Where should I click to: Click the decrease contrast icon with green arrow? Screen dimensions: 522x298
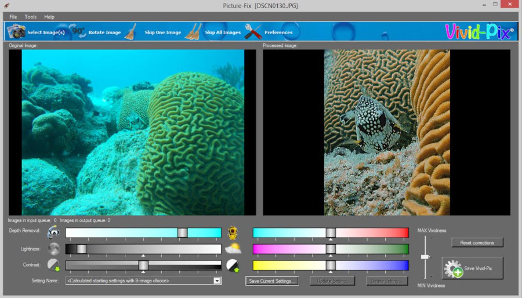click(x=53, y=265)
